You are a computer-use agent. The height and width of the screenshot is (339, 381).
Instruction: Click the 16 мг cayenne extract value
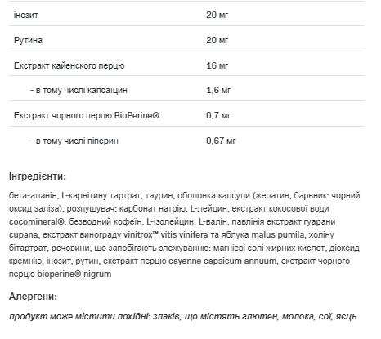click(217, 65)
